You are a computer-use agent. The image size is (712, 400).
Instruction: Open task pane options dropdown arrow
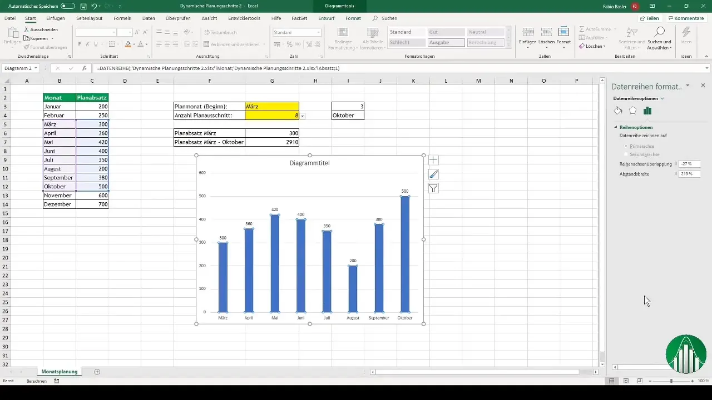tap(688, 86)
